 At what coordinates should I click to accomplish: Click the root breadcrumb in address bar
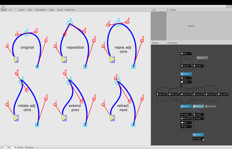3,7
